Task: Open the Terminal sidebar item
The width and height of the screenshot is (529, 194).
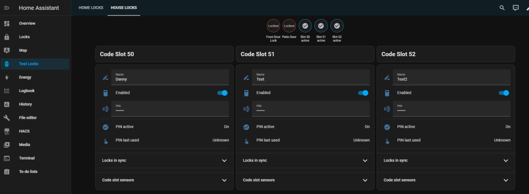Action: [35, 158]
